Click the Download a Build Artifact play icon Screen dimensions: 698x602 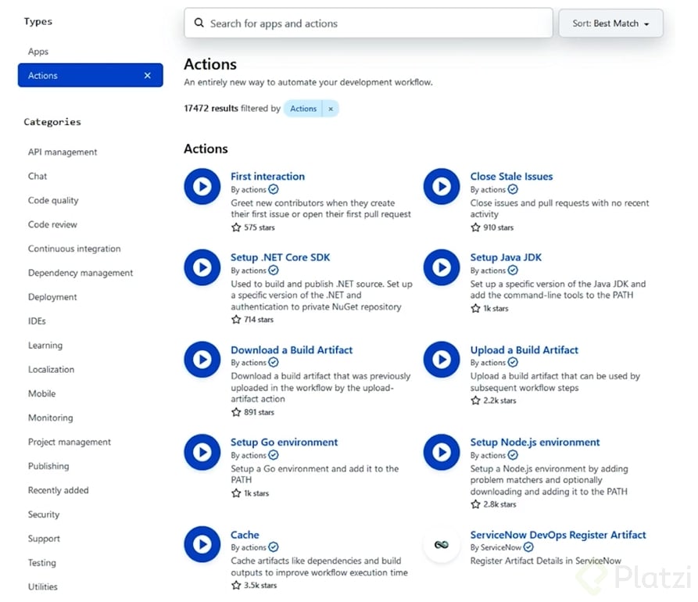tap(202, 360)
